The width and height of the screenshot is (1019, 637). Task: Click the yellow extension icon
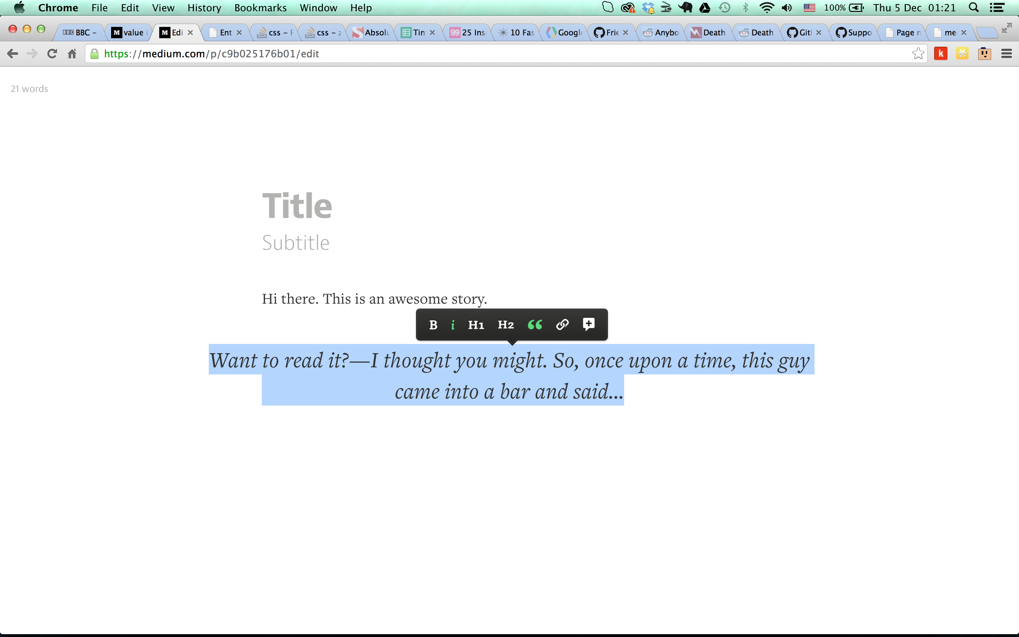962,53
